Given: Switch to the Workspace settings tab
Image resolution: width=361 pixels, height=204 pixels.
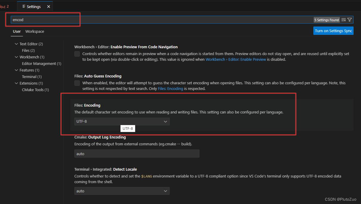Looking at the screenshot, I should pos(35,31).
